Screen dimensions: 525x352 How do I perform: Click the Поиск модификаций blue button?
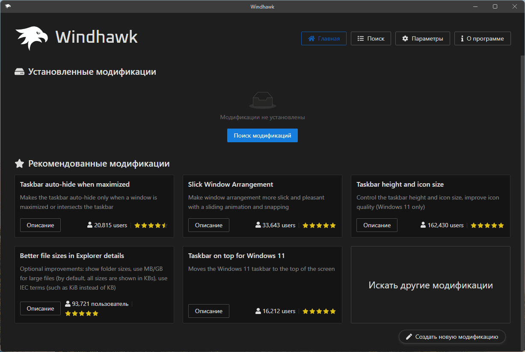[262, 135]
